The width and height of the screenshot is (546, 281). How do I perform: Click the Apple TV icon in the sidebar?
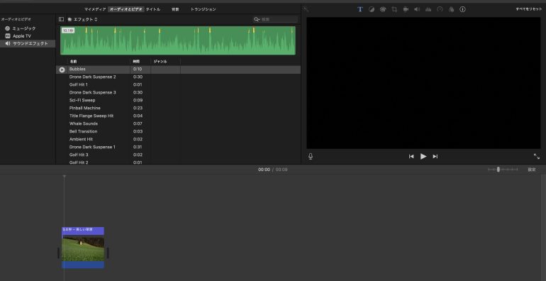[7, 36]
